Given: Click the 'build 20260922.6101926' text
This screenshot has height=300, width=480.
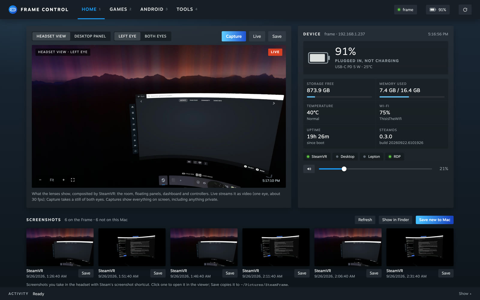Looking at the screenshot, I should tap(401, 143).
